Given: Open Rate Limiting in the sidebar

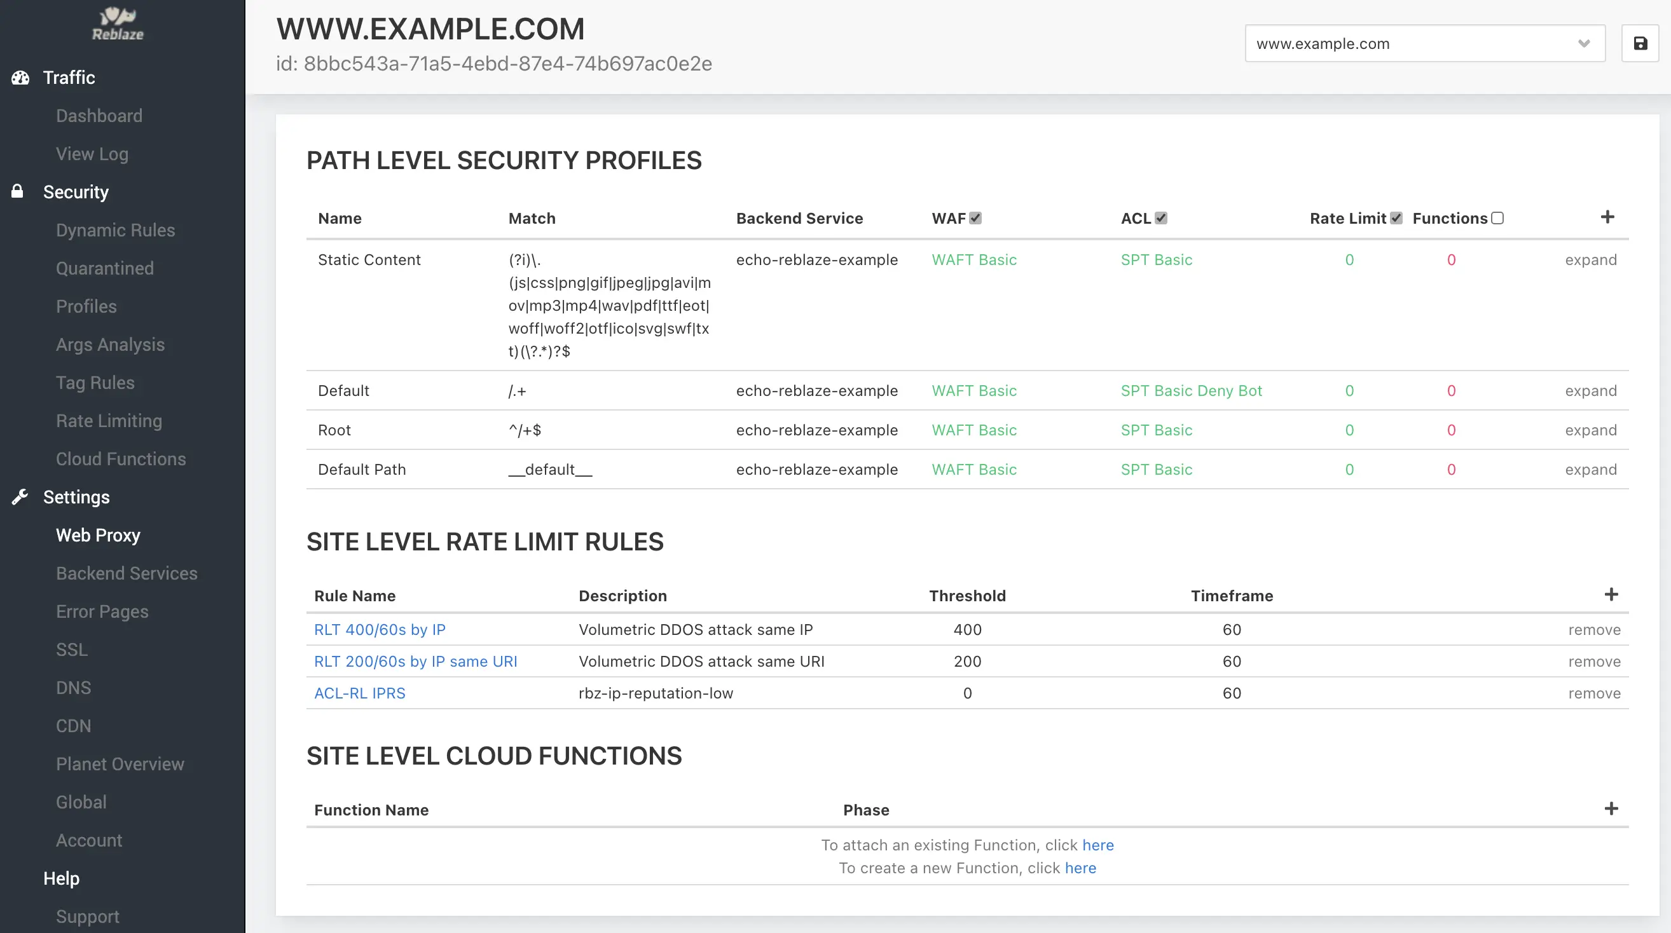Looking at the screenshot, I should coord(109,421).
